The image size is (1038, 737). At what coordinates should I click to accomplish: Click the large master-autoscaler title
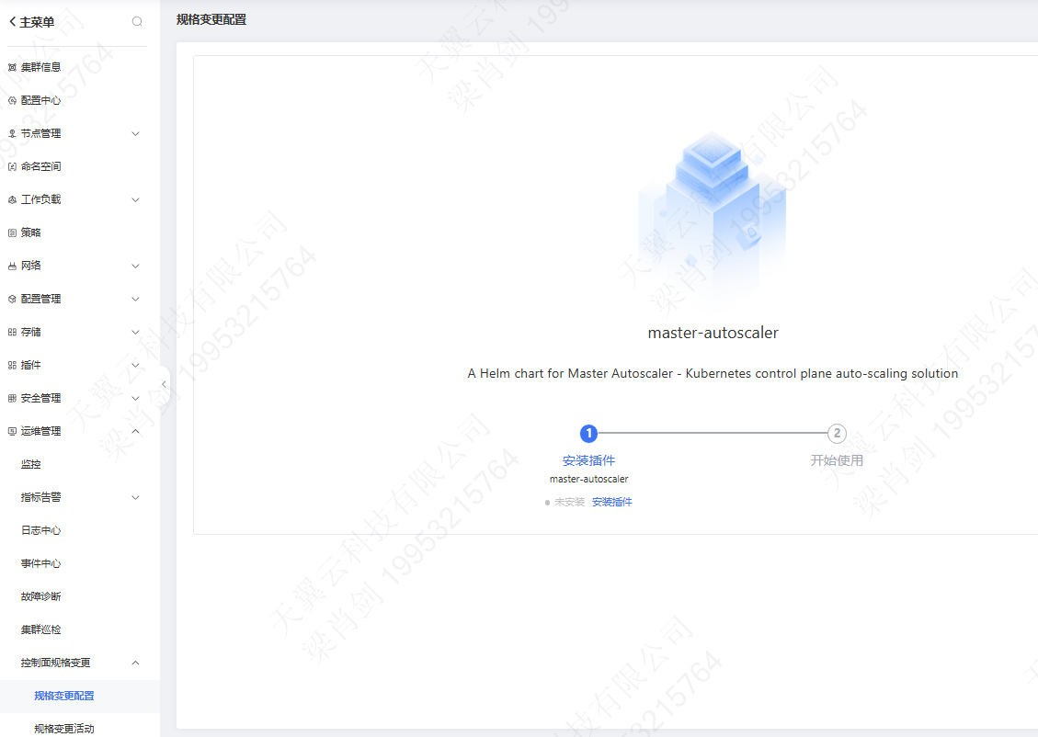coord(713,333)
